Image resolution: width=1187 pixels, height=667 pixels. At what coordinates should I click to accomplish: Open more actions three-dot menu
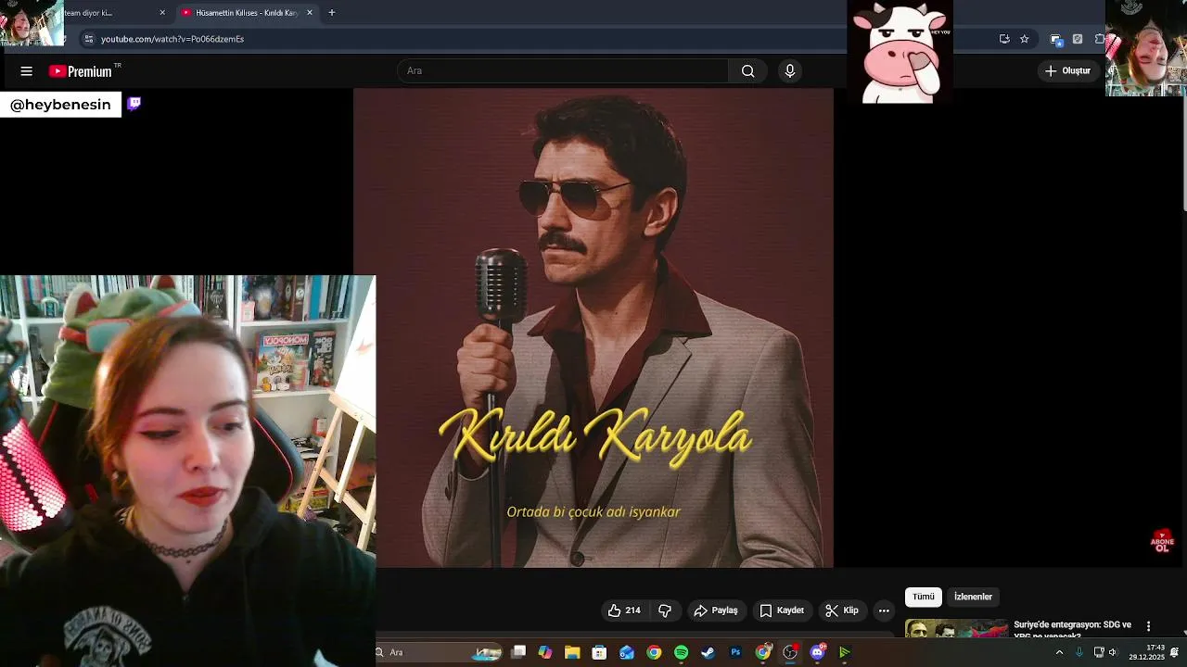pos(884,610)
